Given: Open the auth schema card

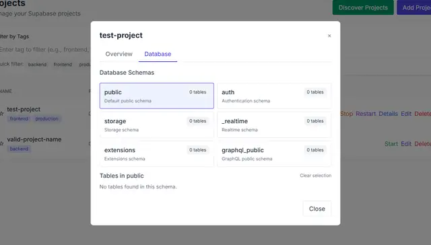Looking at the screenshot, I should pyautogui.click(x=274, y=96).
